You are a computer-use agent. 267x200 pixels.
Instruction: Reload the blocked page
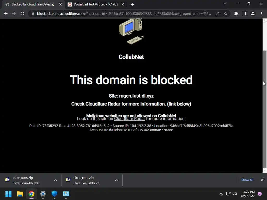pos(22,14)
